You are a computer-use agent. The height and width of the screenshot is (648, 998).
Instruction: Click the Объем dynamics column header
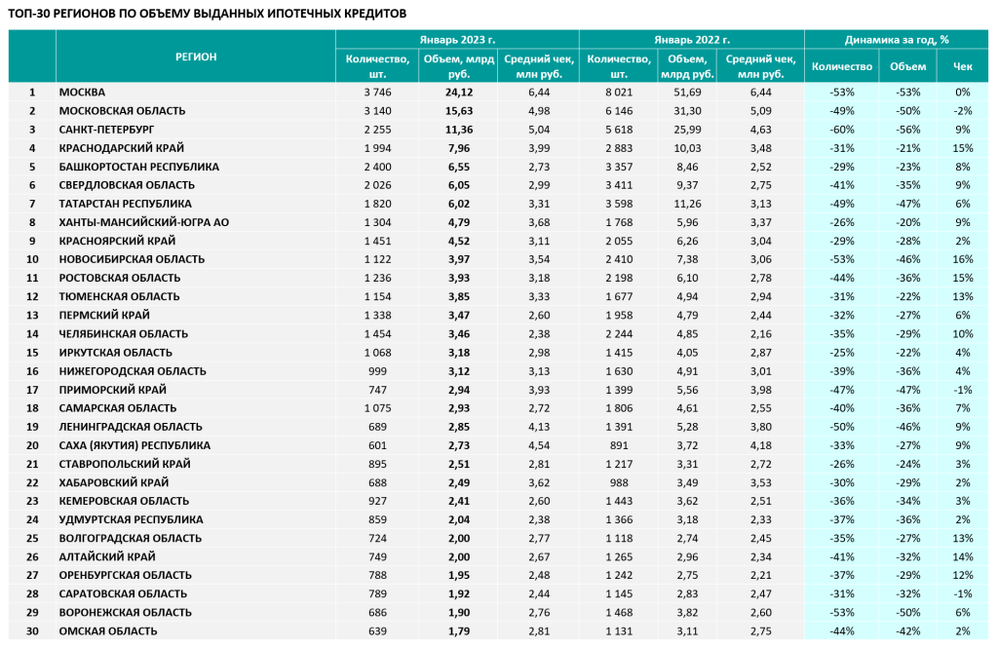tap(907, 66)
